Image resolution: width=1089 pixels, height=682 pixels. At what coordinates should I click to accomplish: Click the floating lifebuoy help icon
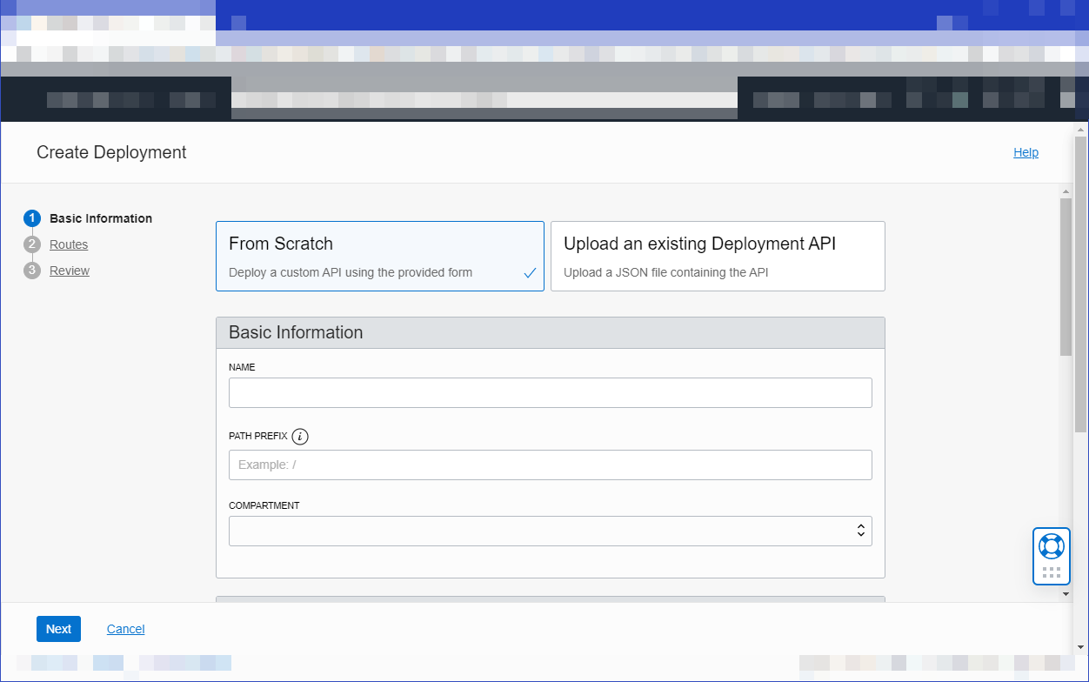(1052, 547)
